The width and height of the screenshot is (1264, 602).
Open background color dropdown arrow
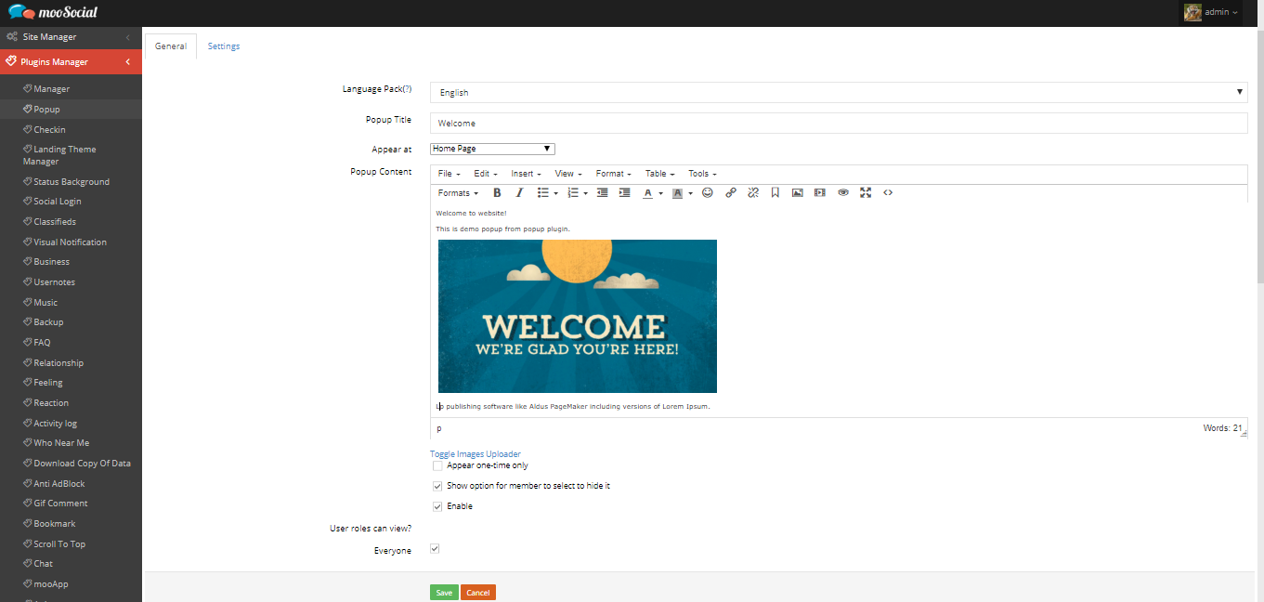tap(690, 193)
